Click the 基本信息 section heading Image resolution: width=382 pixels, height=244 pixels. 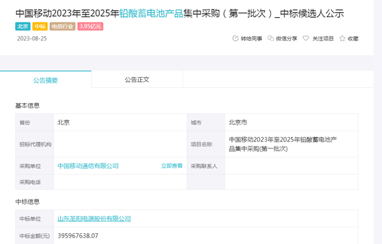coord(27,106)
